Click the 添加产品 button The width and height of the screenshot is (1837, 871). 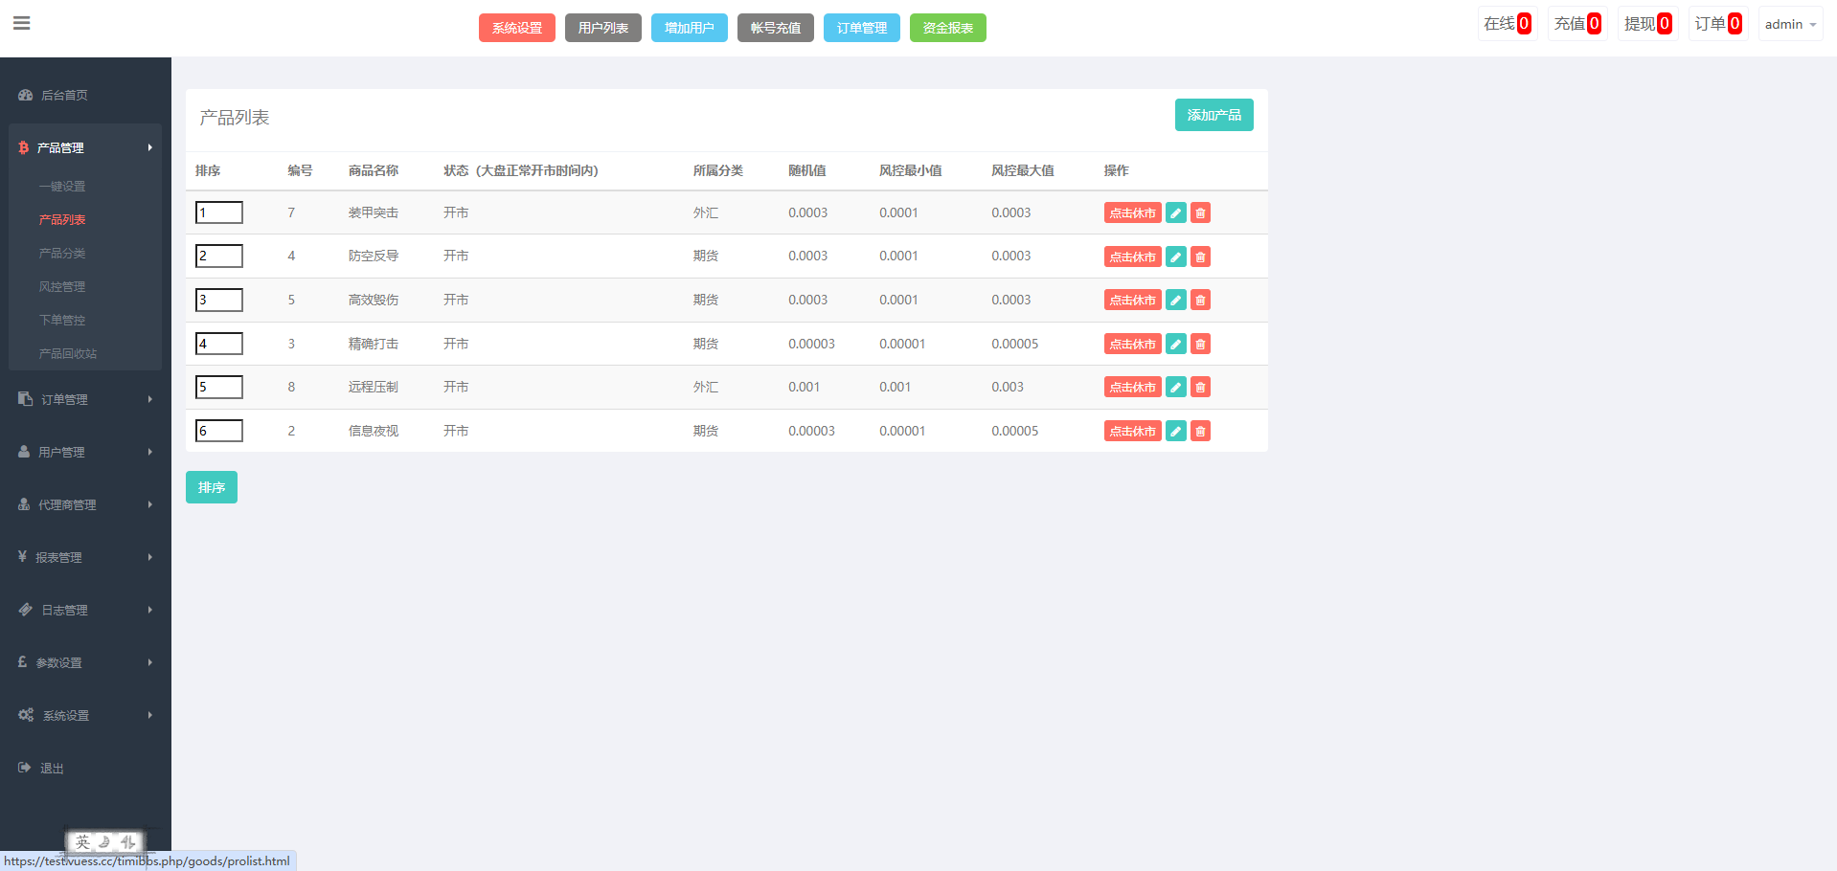tap(1213, 115)
